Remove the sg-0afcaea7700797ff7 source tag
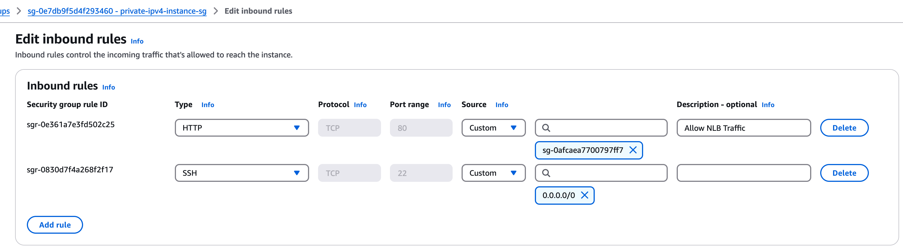The width and height of the screenshot is (903, 251). (x=633, y=150)
